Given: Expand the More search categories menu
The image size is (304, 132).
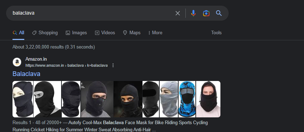Looking at the screenshot, I should click(x=155, y=33).
